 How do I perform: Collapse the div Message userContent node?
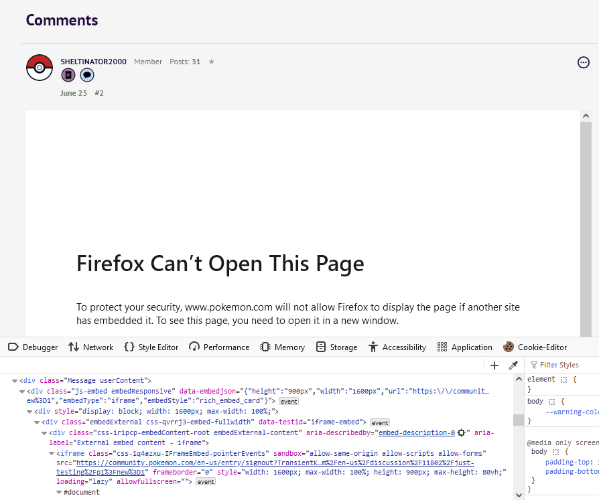(x=15, y=381)
